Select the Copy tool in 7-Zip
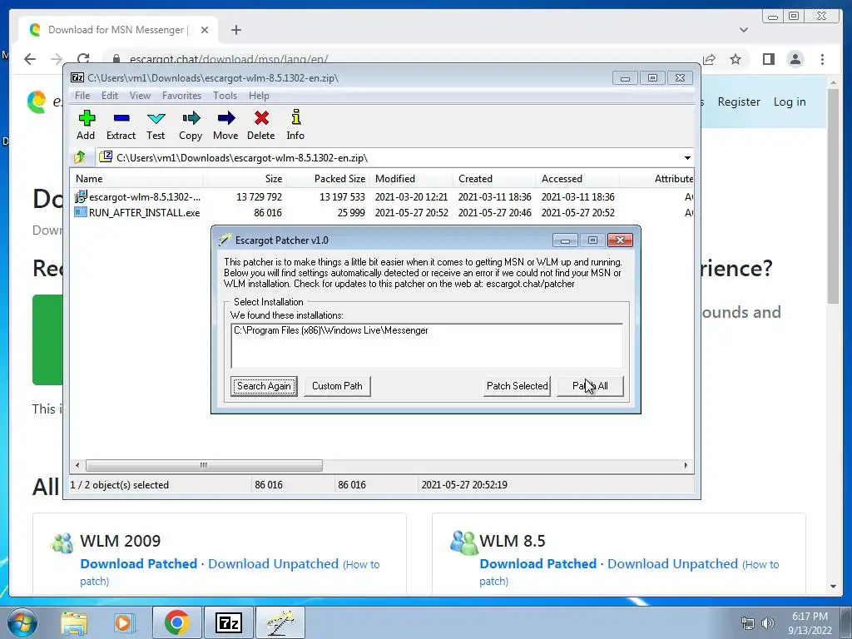 pyautogui.click(x=191, y=126)
